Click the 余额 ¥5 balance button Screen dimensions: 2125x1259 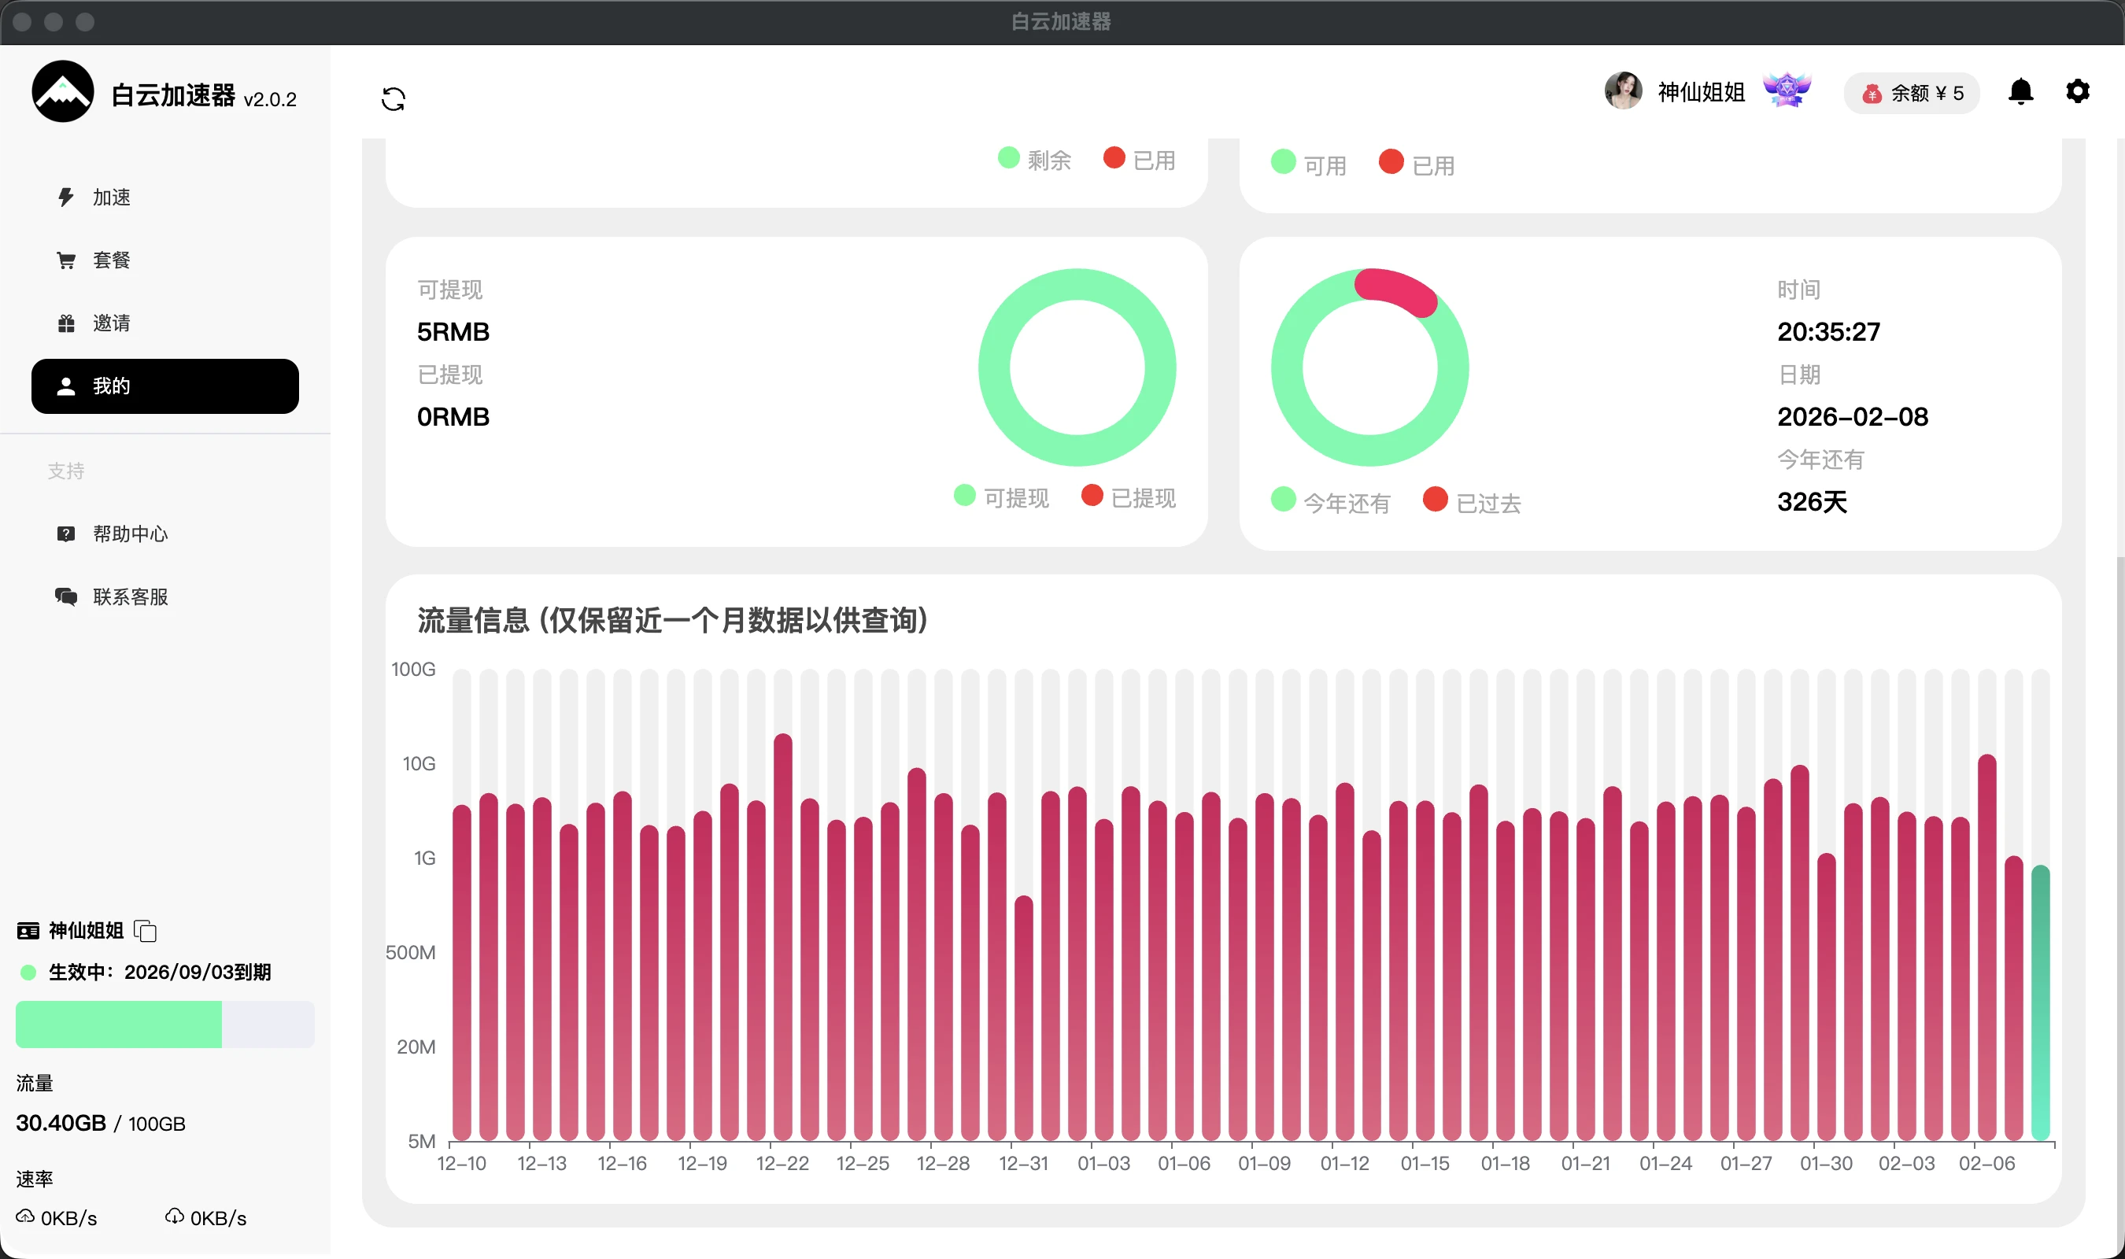[1911, 94]
